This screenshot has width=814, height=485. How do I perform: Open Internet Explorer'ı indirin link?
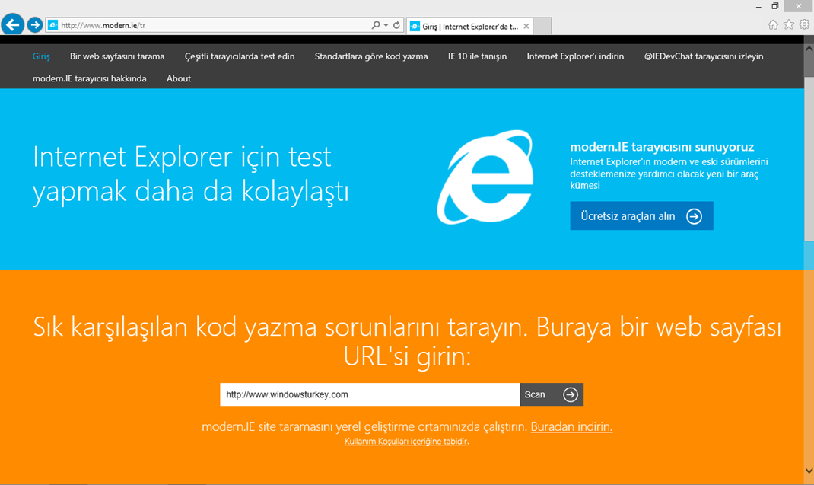[x=575, y=56]
